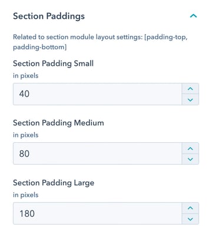This screenshot has height=238, width=212.
Task: Click 'in pixels' hint under Padding Large
Action: tap(26, 195)
